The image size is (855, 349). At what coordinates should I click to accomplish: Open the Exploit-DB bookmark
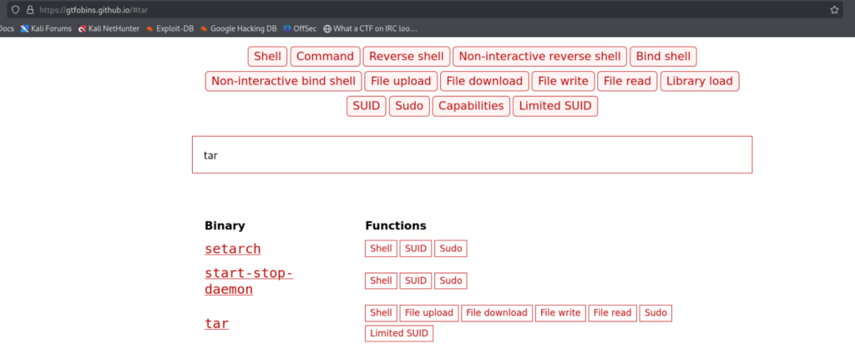(169, 28)
